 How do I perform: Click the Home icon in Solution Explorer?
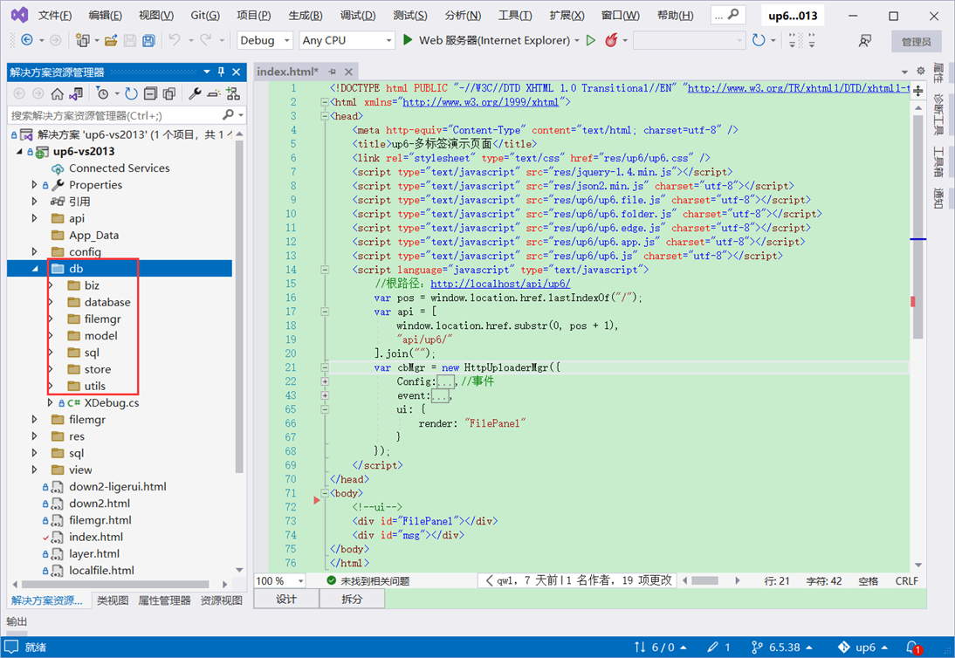click(57, 93)
